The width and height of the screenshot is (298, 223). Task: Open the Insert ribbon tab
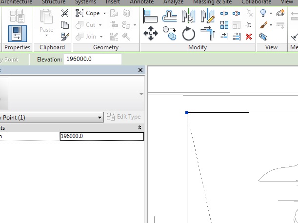113,2
